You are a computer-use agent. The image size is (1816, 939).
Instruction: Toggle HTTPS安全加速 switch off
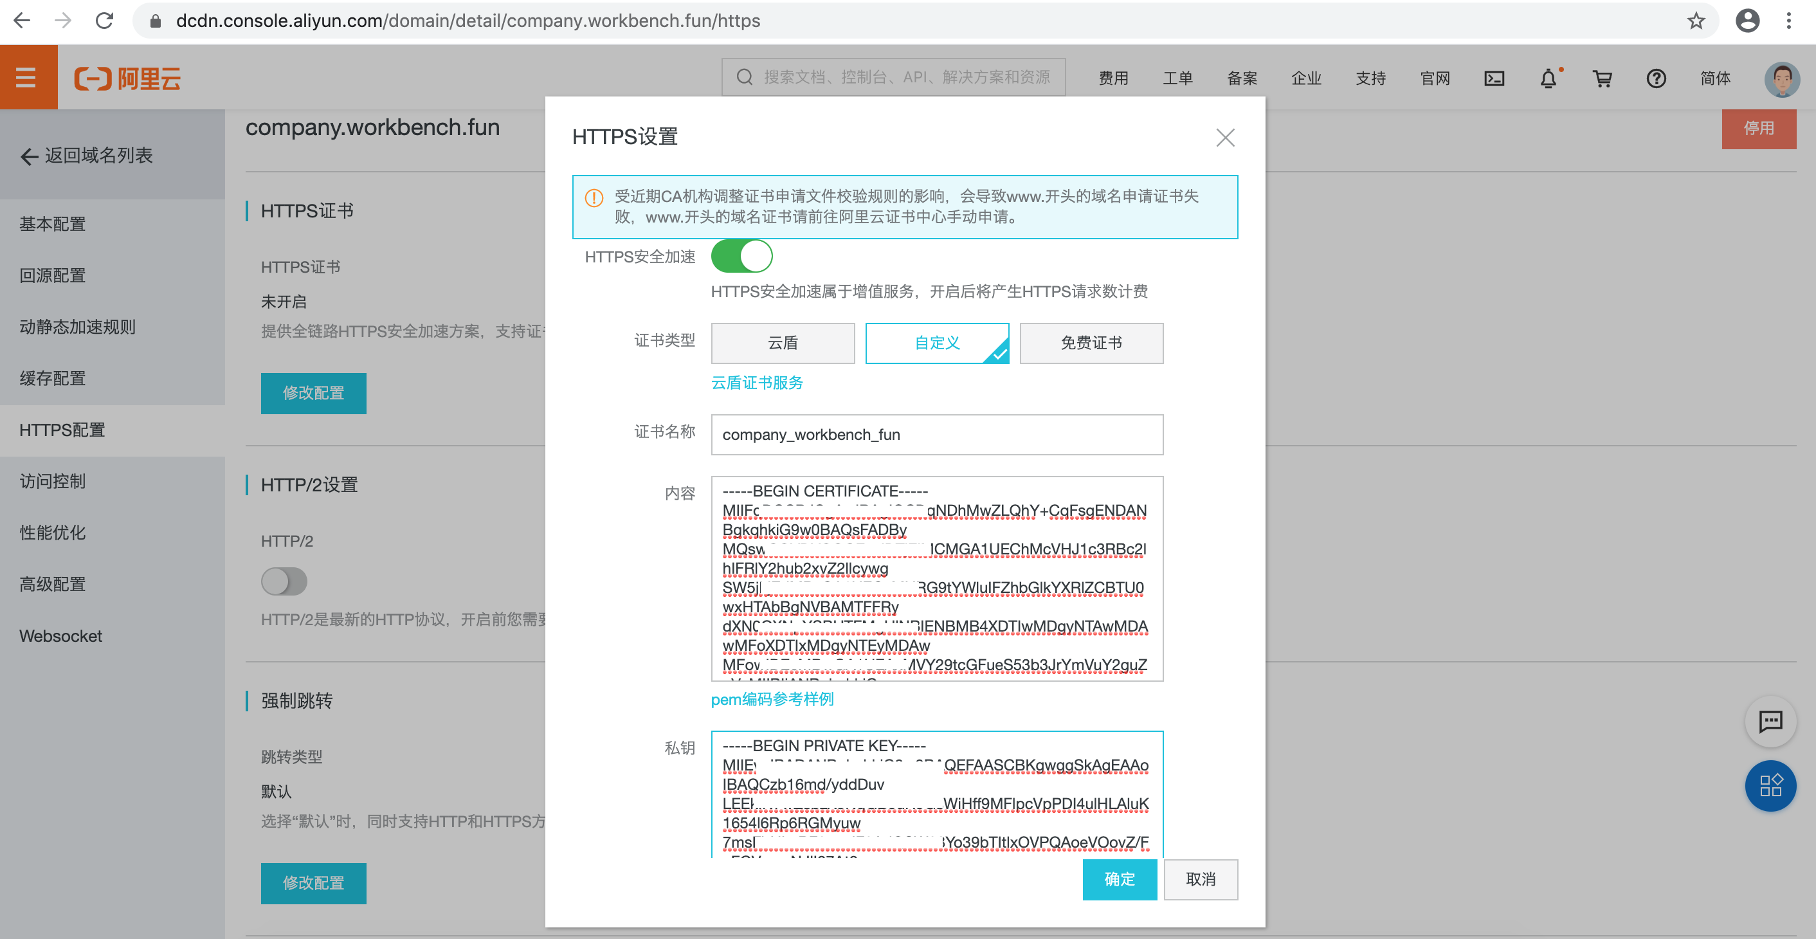(x=741, y=256)
